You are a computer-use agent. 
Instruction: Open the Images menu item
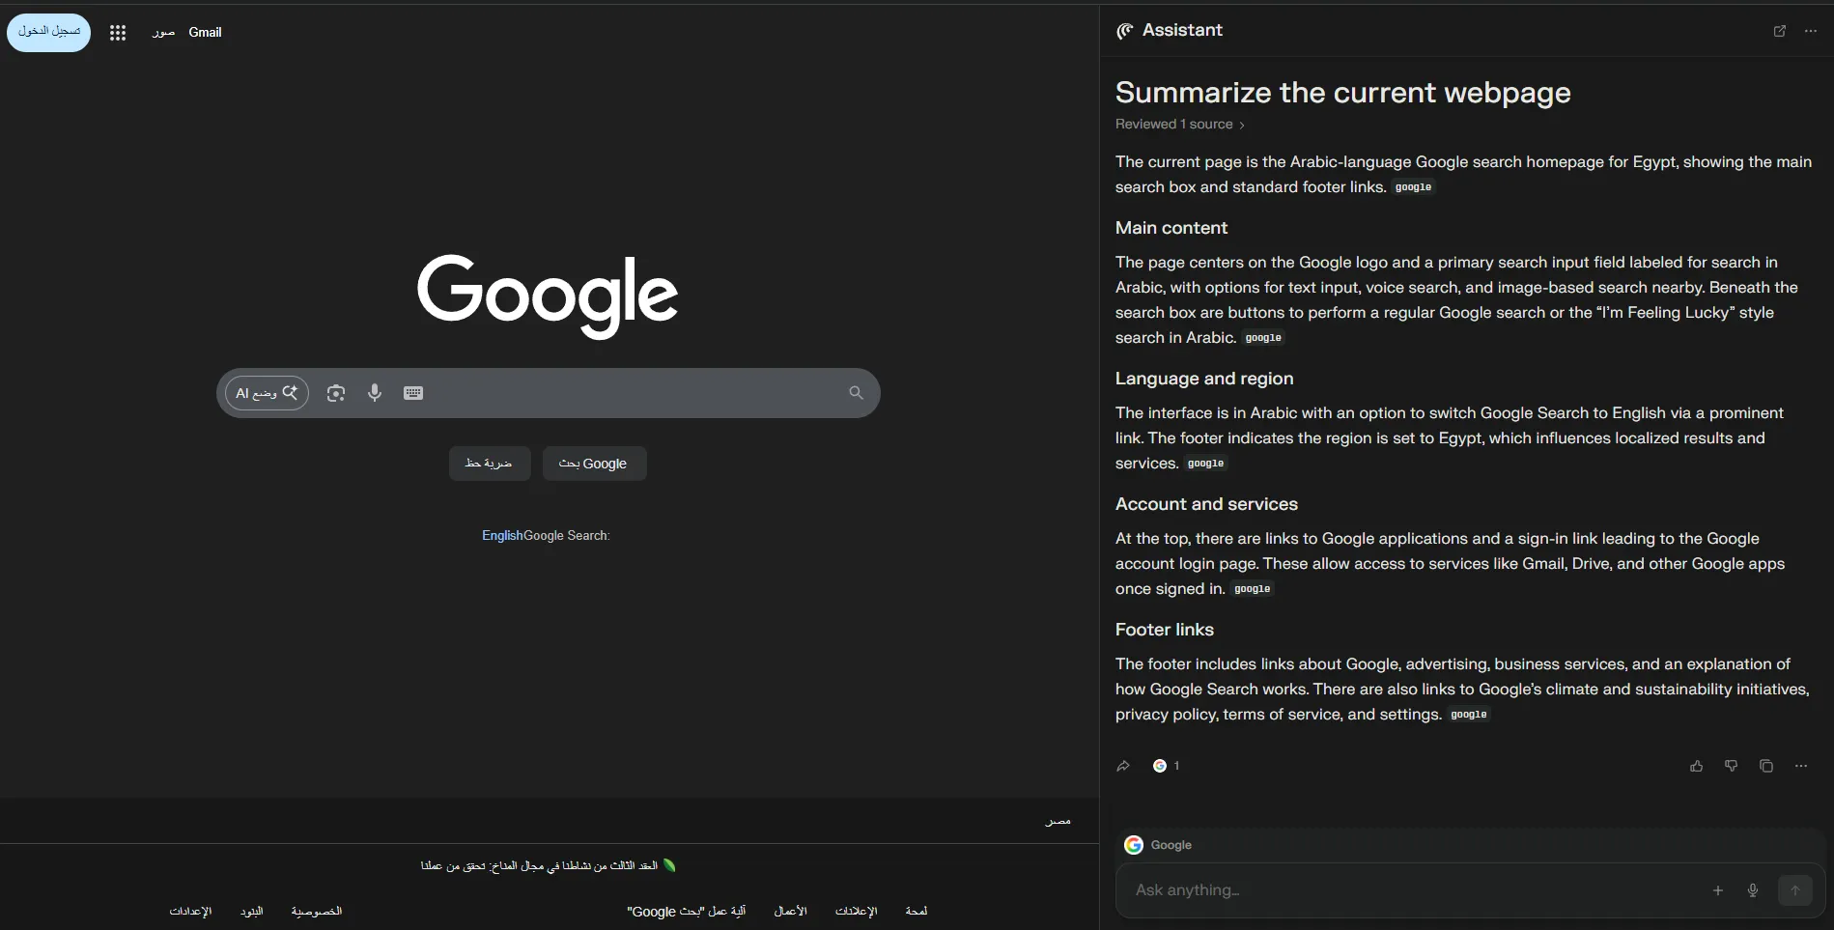pyautogui.click(x=162, y=32)
